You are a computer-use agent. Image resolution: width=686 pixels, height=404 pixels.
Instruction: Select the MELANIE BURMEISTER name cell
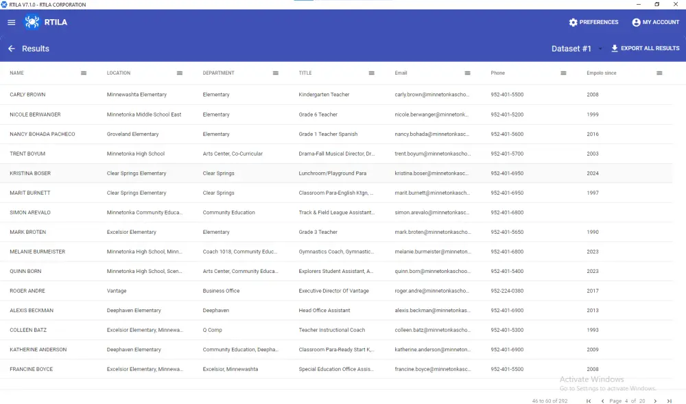click(38, 252)
